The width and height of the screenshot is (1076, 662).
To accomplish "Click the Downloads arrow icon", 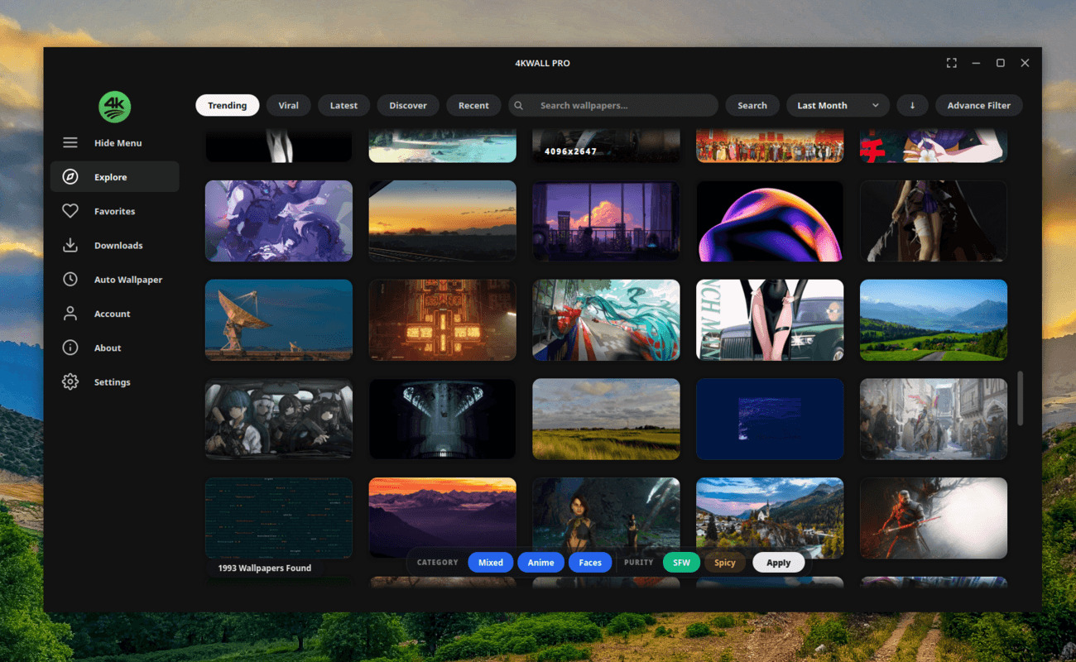I will click(x=70, y=246).
